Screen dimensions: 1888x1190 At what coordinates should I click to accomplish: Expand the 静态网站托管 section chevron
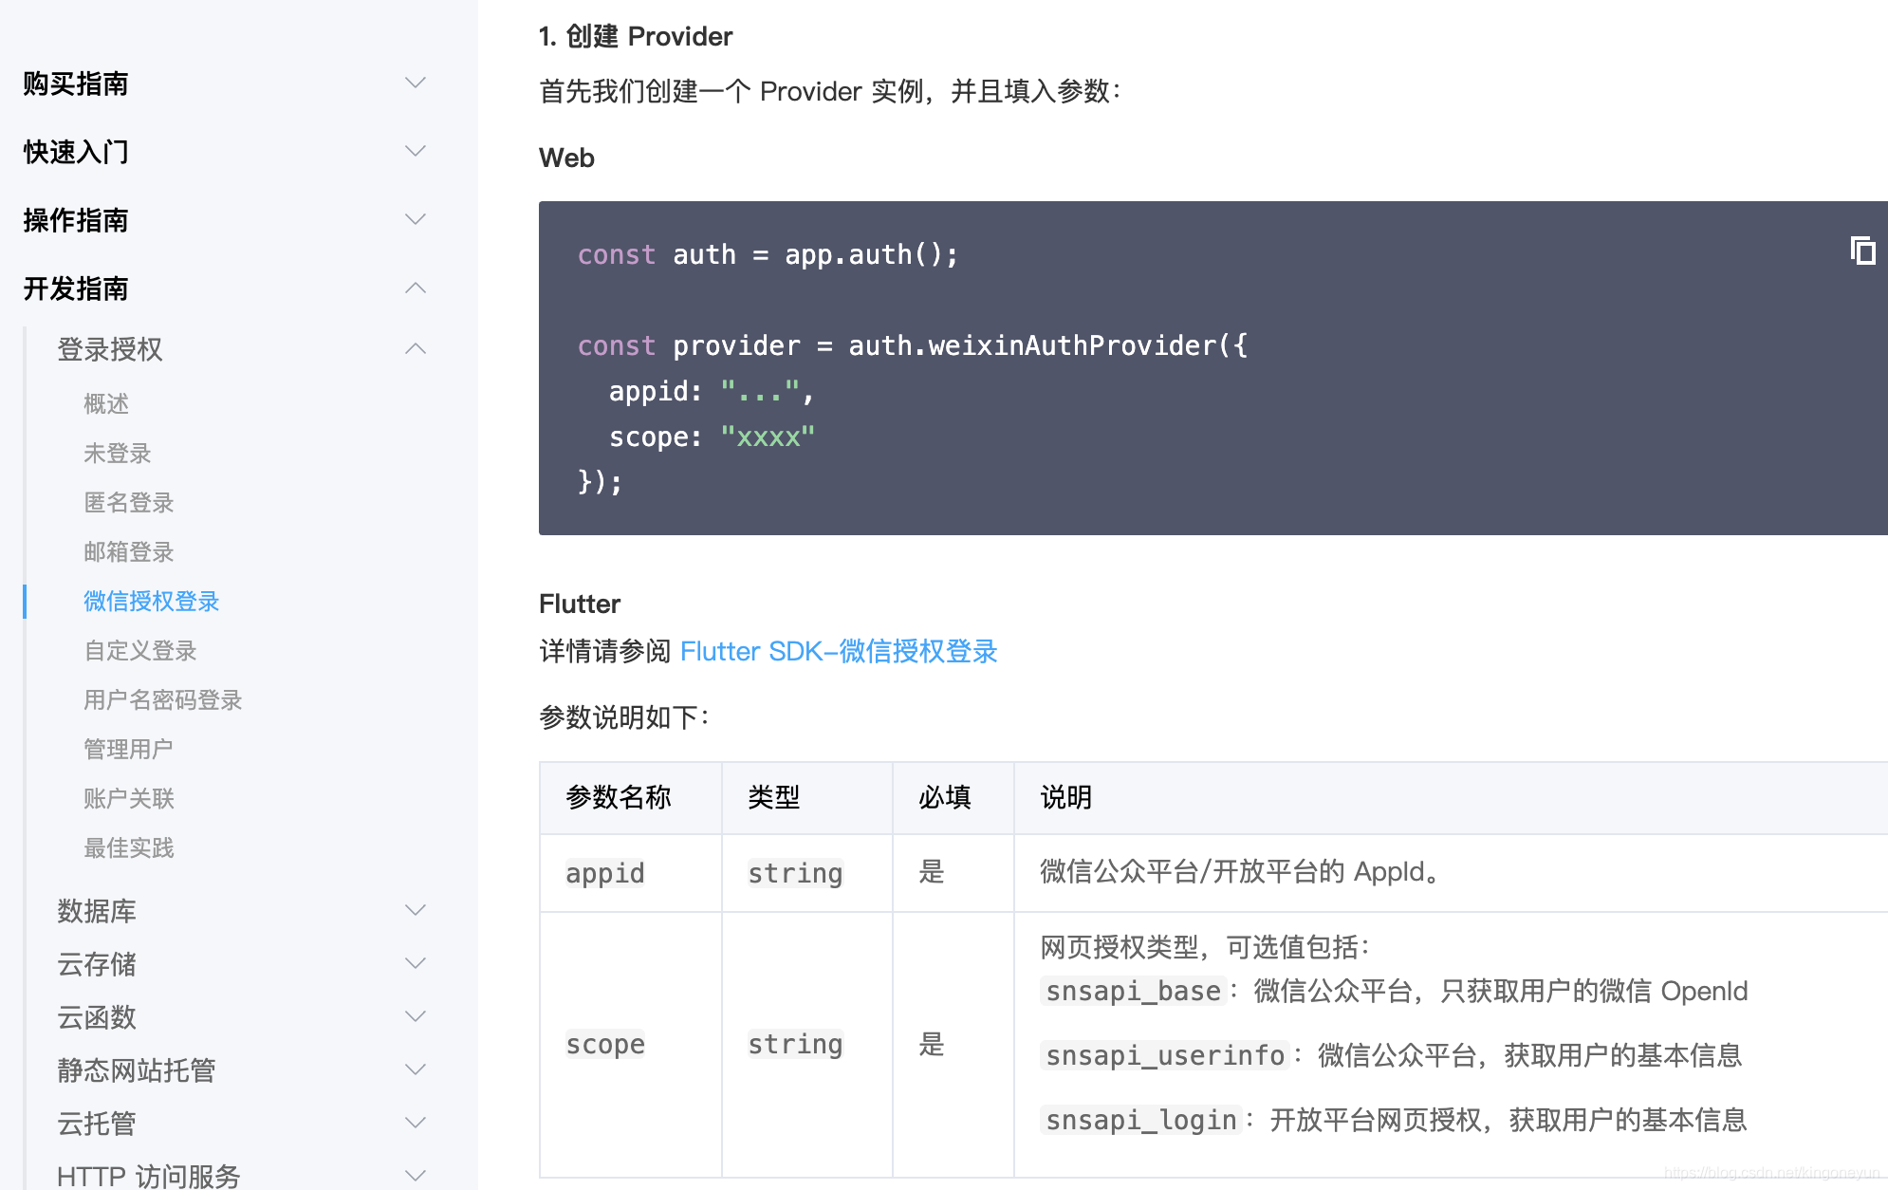[x=416, y=1070]
